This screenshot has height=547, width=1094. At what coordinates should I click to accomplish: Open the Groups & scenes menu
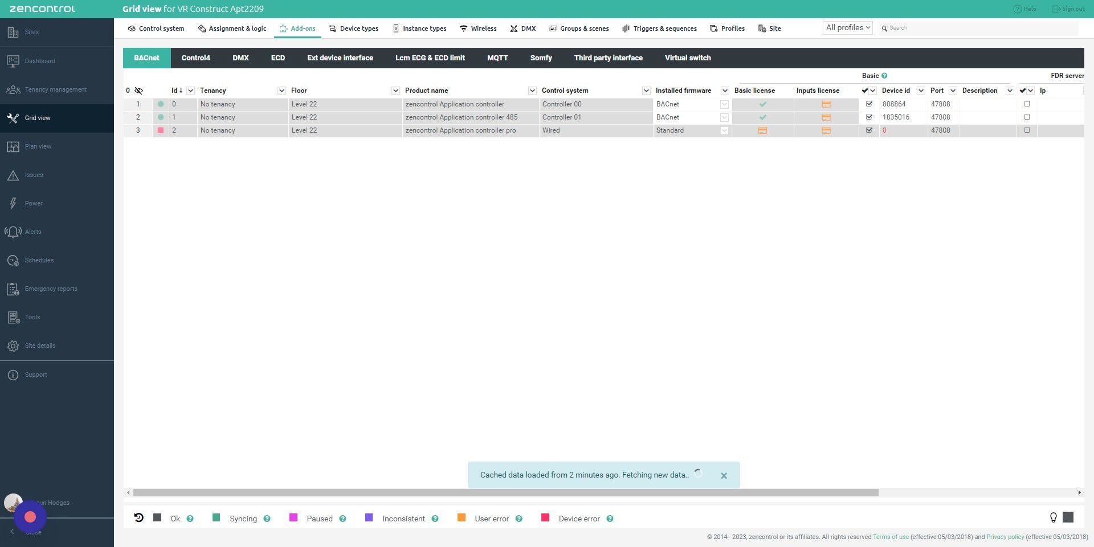click(x=579, y=28)
